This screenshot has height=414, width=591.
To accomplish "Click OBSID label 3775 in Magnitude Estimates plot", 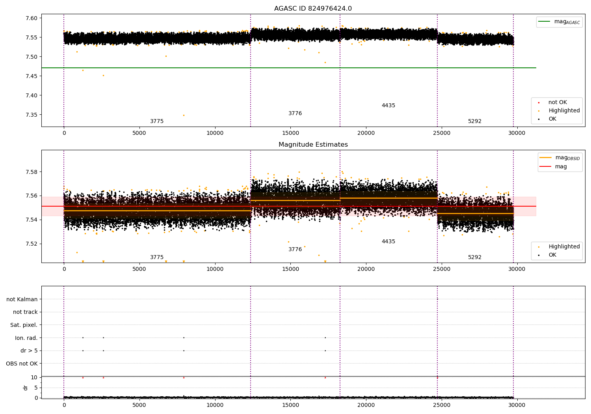I will pyautogui.click(x=157, y=257).
